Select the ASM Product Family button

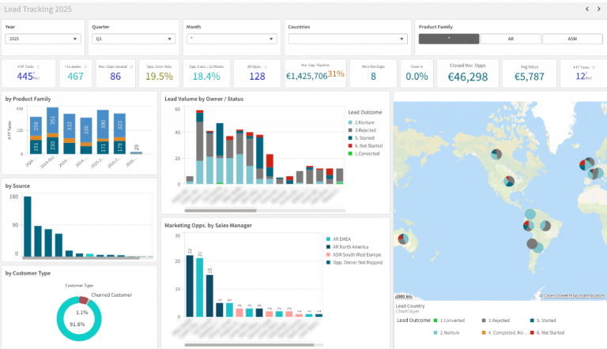[572, 39]
